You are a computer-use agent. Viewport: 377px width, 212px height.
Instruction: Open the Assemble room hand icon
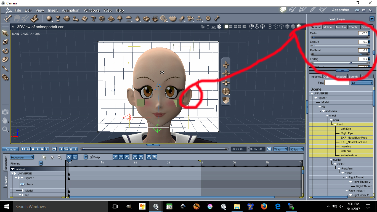pos(283,10)
